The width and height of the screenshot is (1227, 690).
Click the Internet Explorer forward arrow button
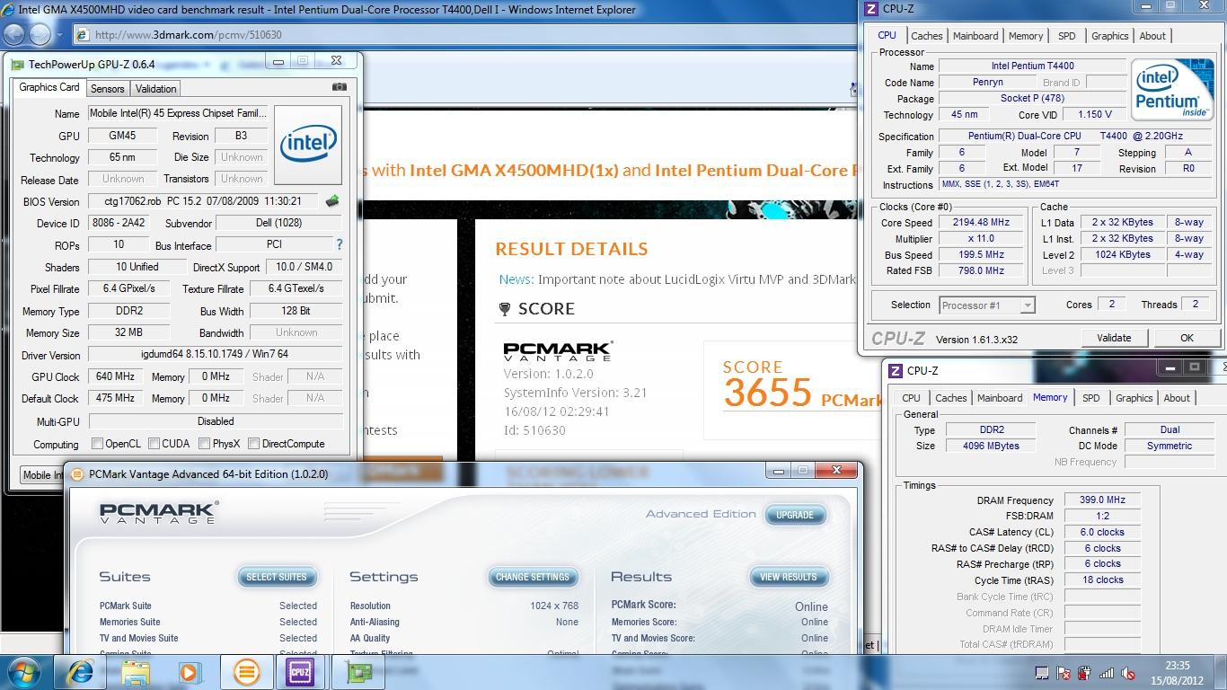click(x=41, y=34)
